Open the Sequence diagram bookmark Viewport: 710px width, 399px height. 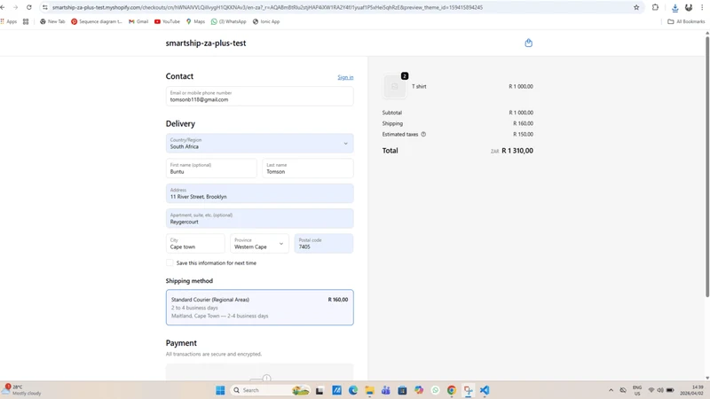tap(97, 21)
